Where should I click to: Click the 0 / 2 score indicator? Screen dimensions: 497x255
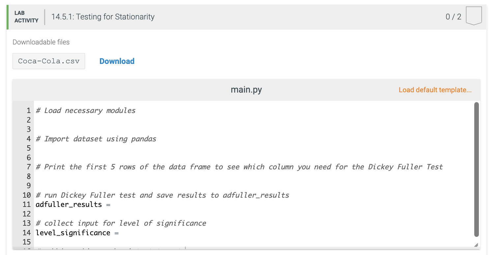pyautogui.click(x=454, y=16)
